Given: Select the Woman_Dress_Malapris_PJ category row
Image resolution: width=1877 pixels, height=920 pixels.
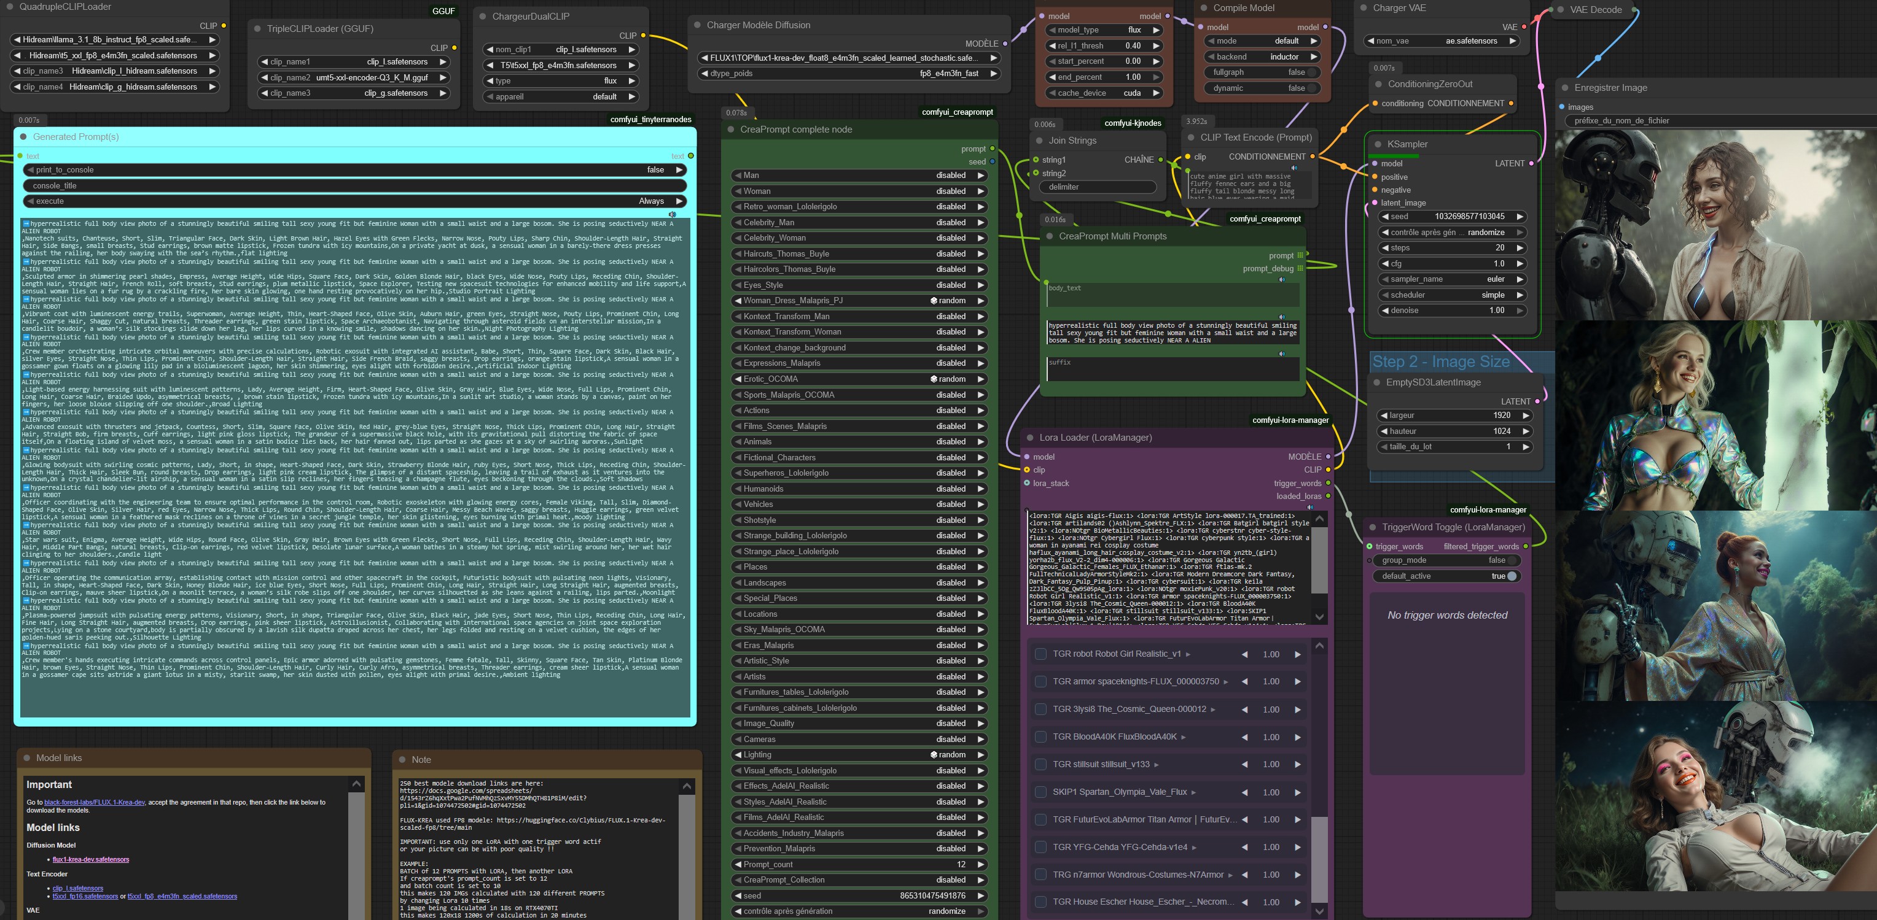Looking at the screenshot, I should [859, 301].
